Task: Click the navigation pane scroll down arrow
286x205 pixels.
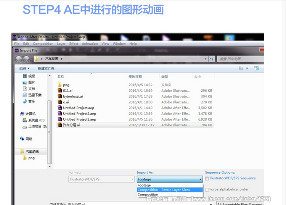Action: [x=50, y=166]
